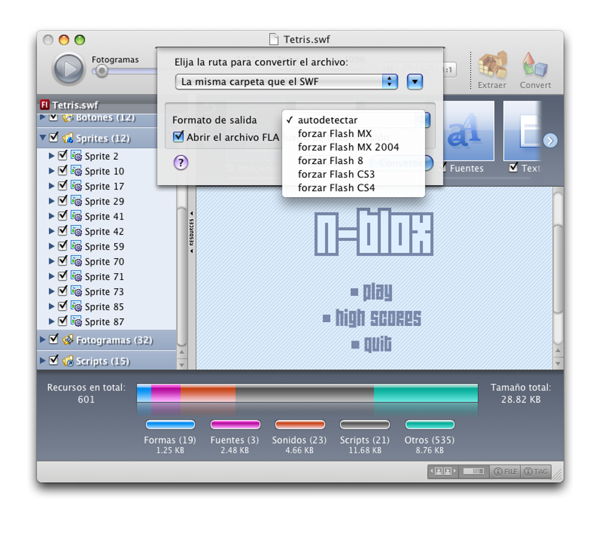Image resolution: width=611 pixels, height=551 pixels.
Task: Click 'high scores' in the n-blox preview
Action: click(378, 317)
